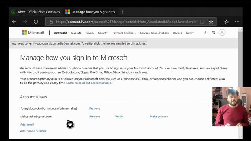
Task: Open the account profile avatar icon
Action: [222, 33]
